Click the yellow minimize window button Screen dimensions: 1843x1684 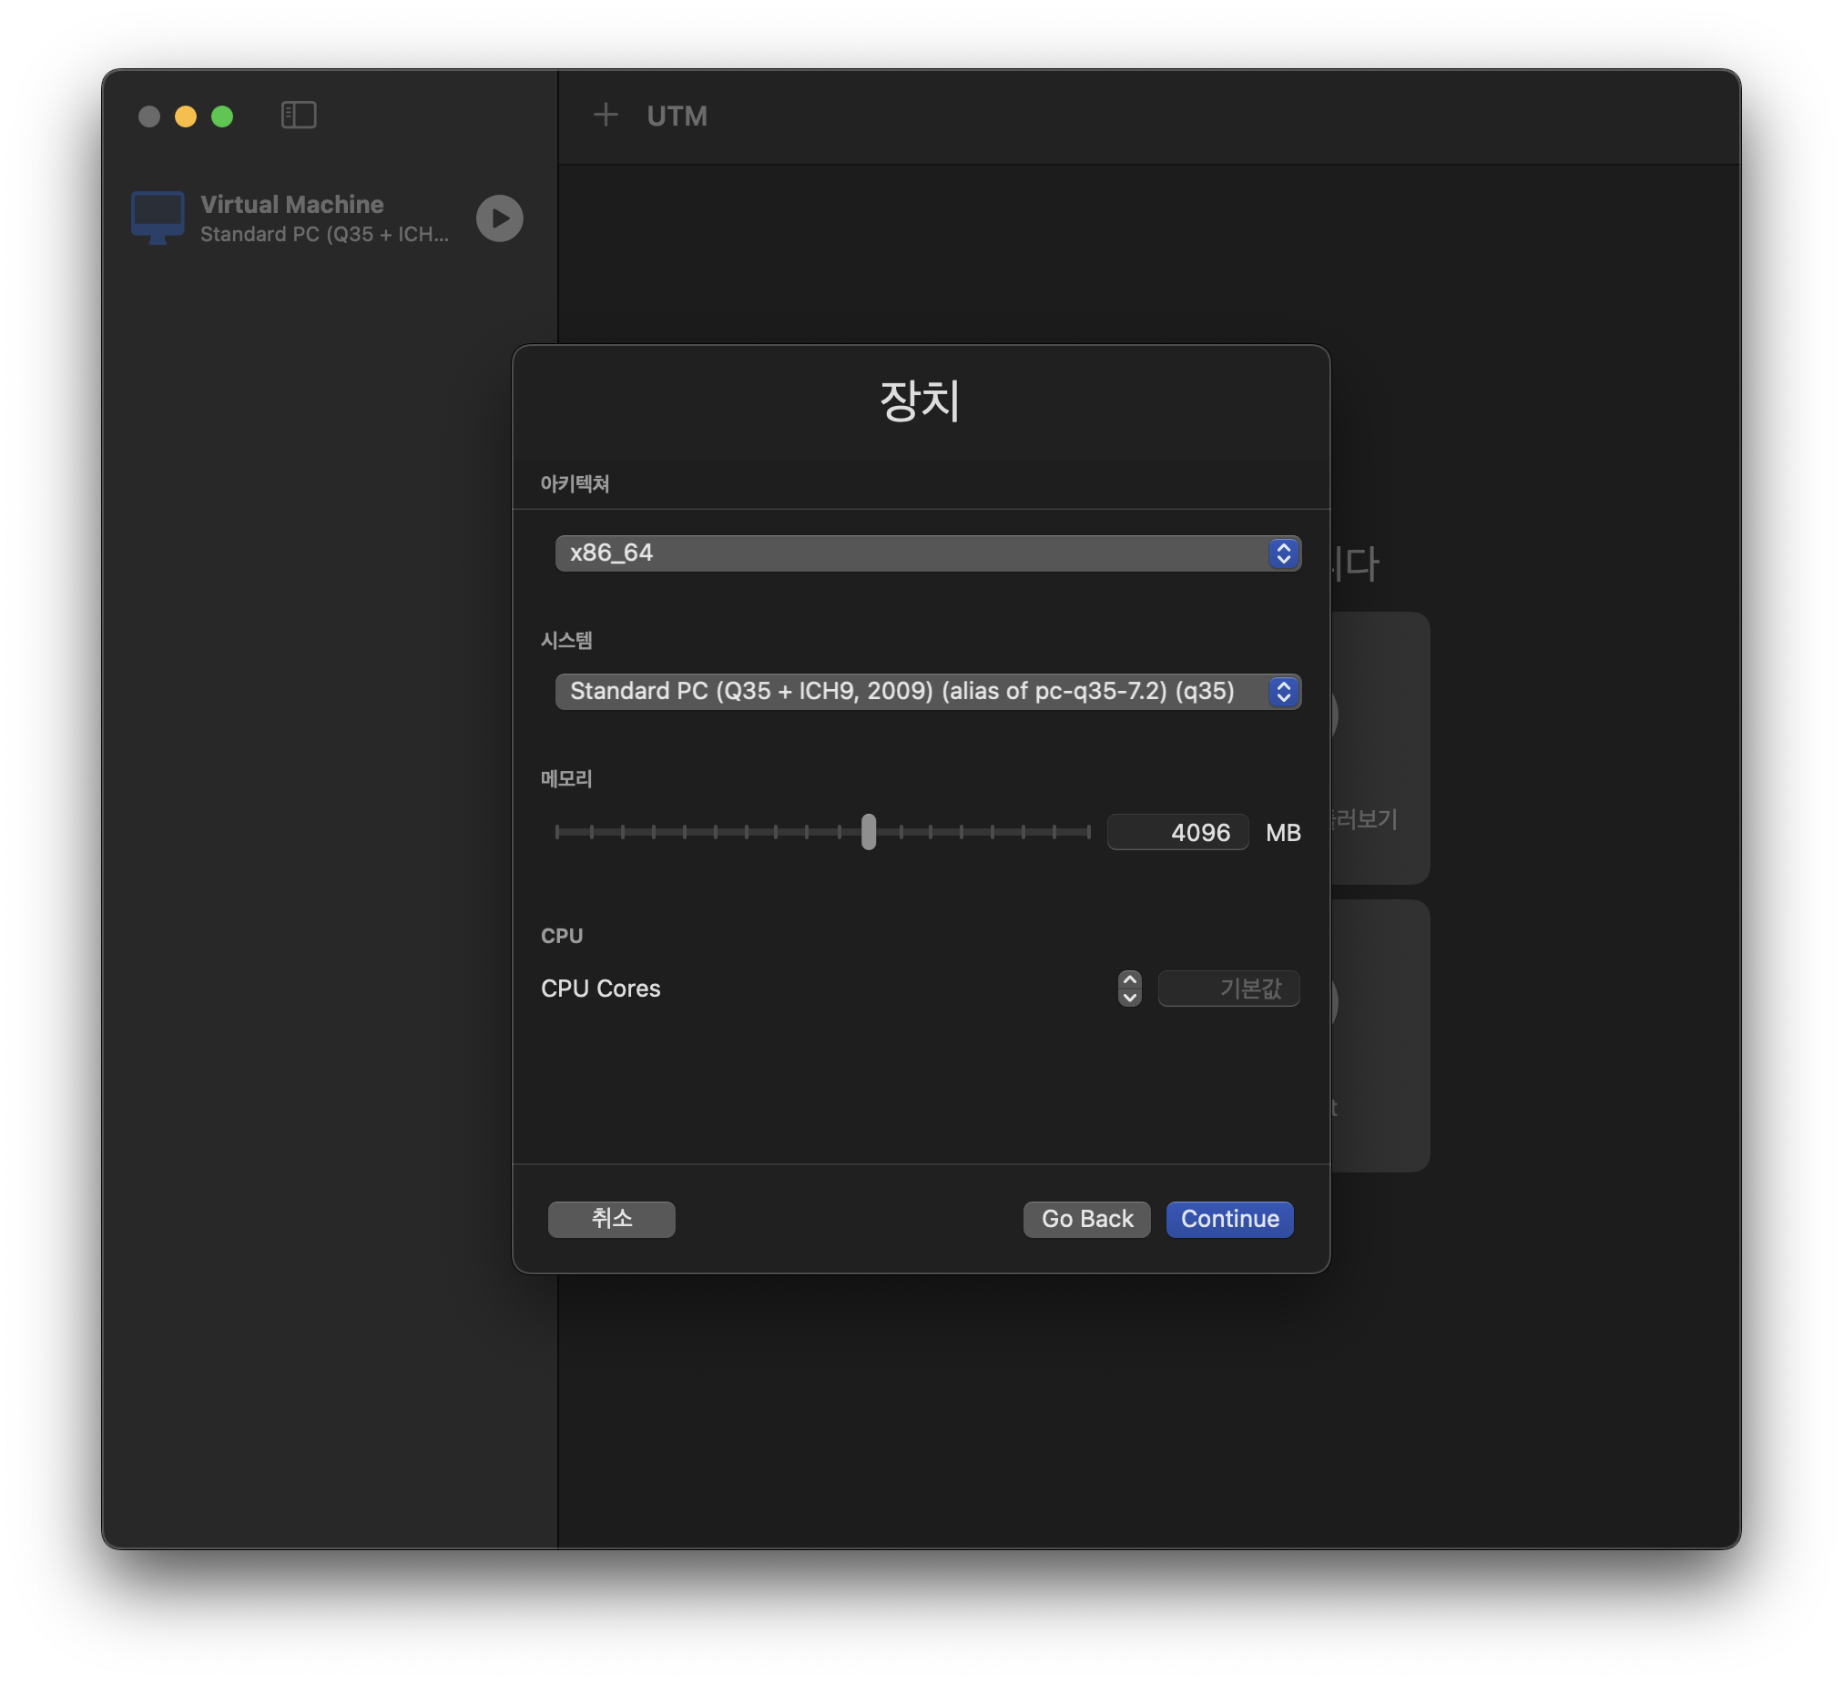click(186, 116)
